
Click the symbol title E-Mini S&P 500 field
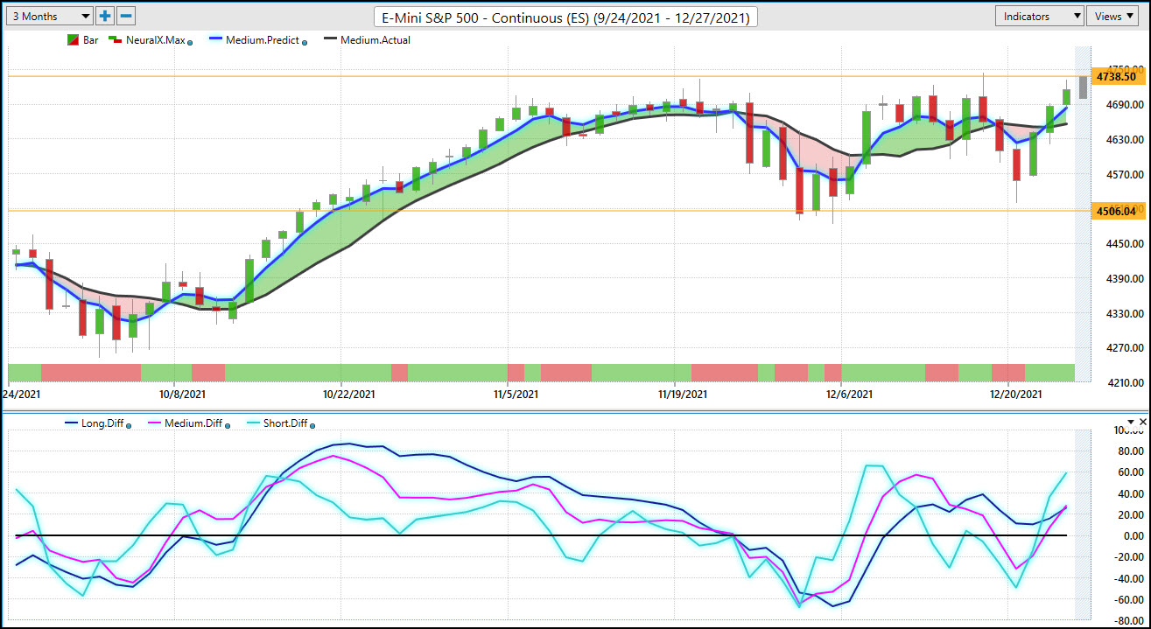565,17
